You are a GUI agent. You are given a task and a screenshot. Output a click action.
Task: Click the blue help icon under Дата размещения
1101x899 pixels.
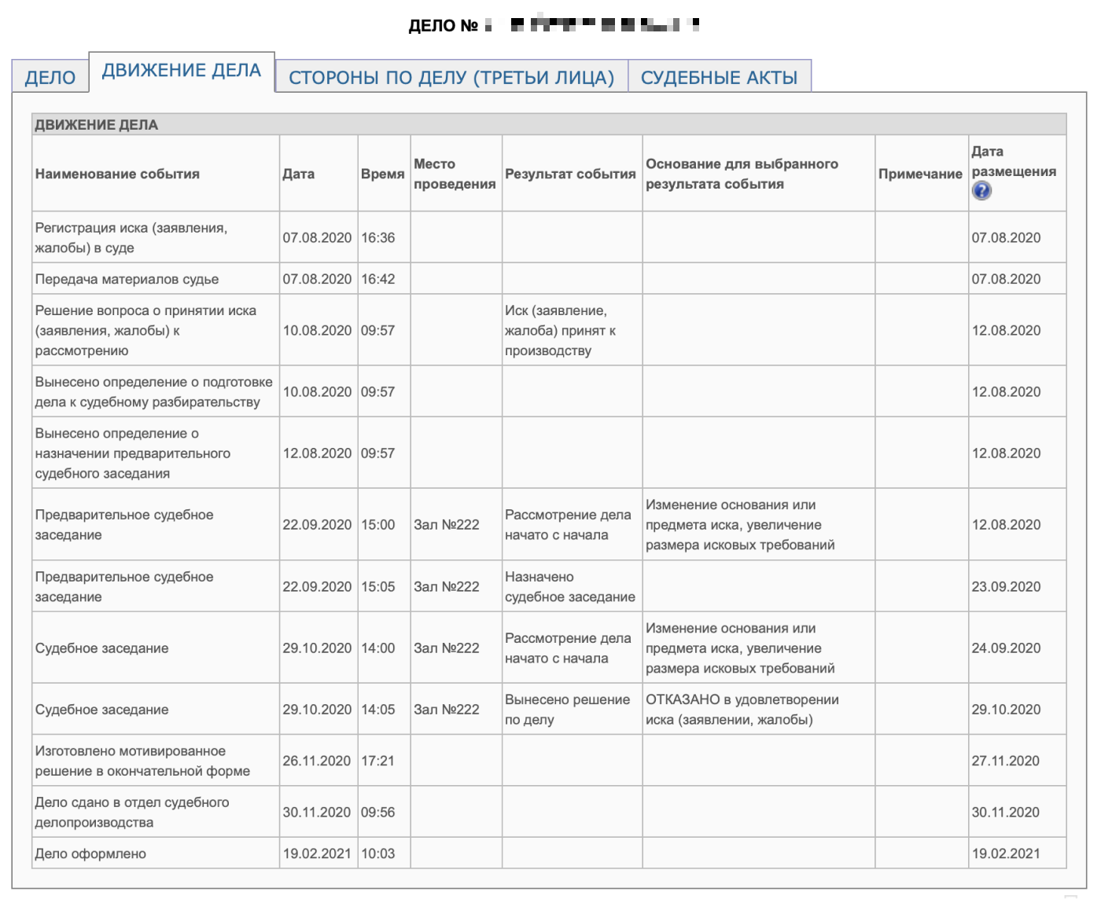click(x=981, y=191)
